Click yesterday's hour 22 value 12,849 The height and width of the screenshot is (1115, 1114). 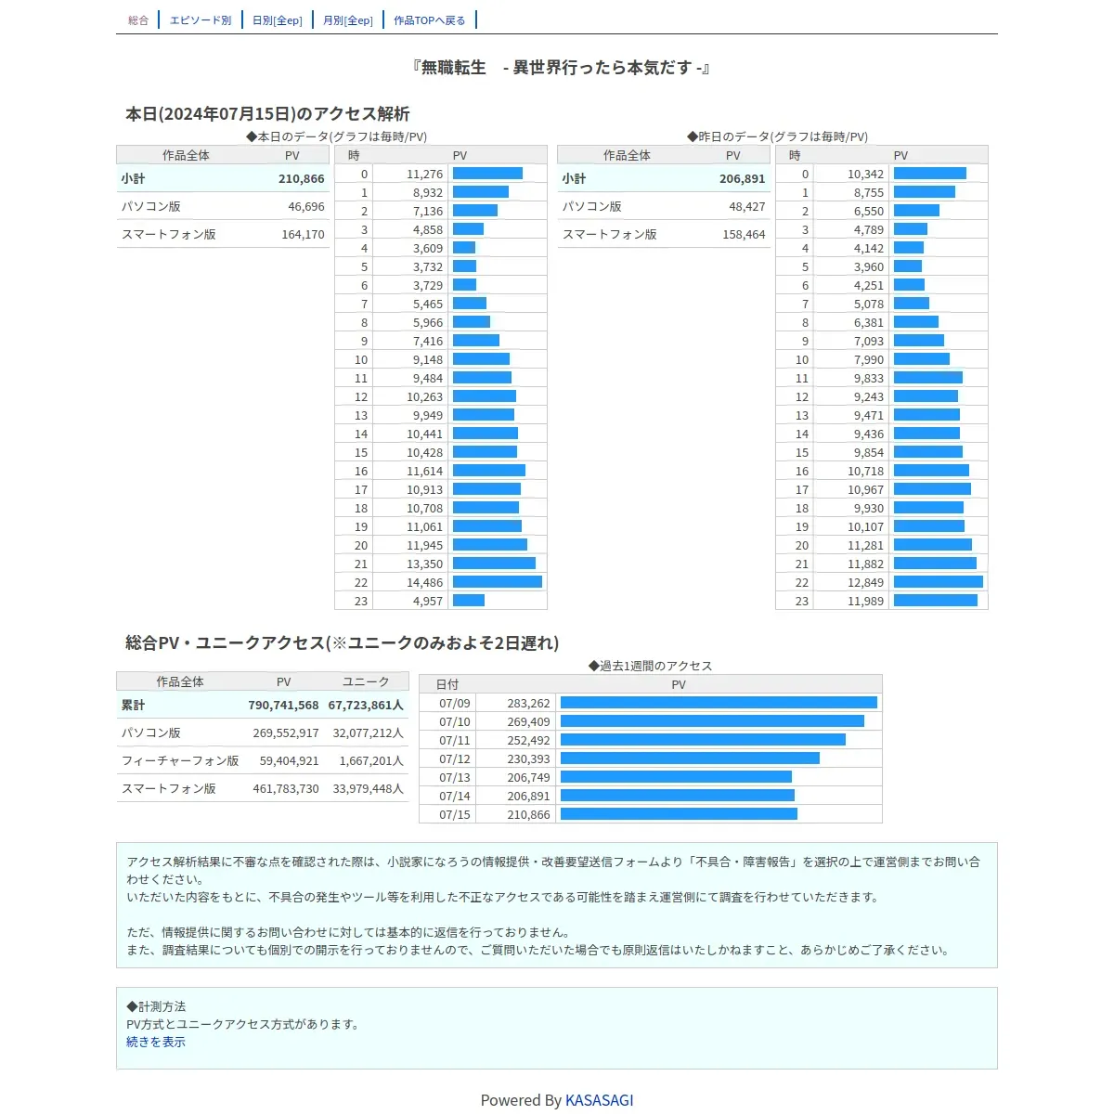click(866, 583)
